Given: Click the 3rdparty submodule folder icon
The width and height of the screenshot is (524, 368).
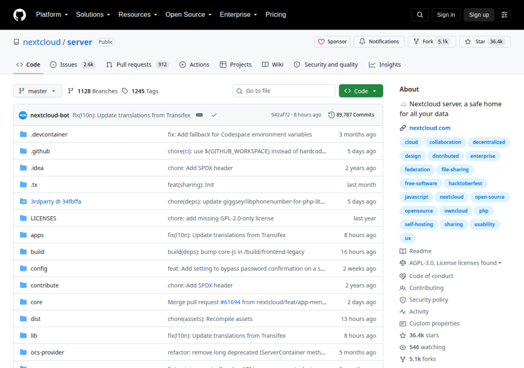Looking at the screenshot, I should (23, 201).
